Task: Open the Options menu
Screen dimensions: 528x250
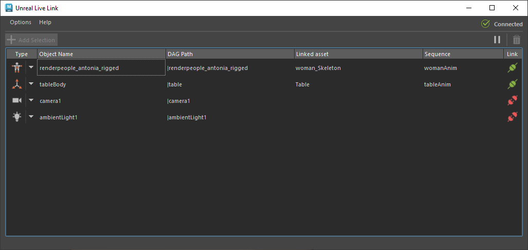Action: coord(21,22)
